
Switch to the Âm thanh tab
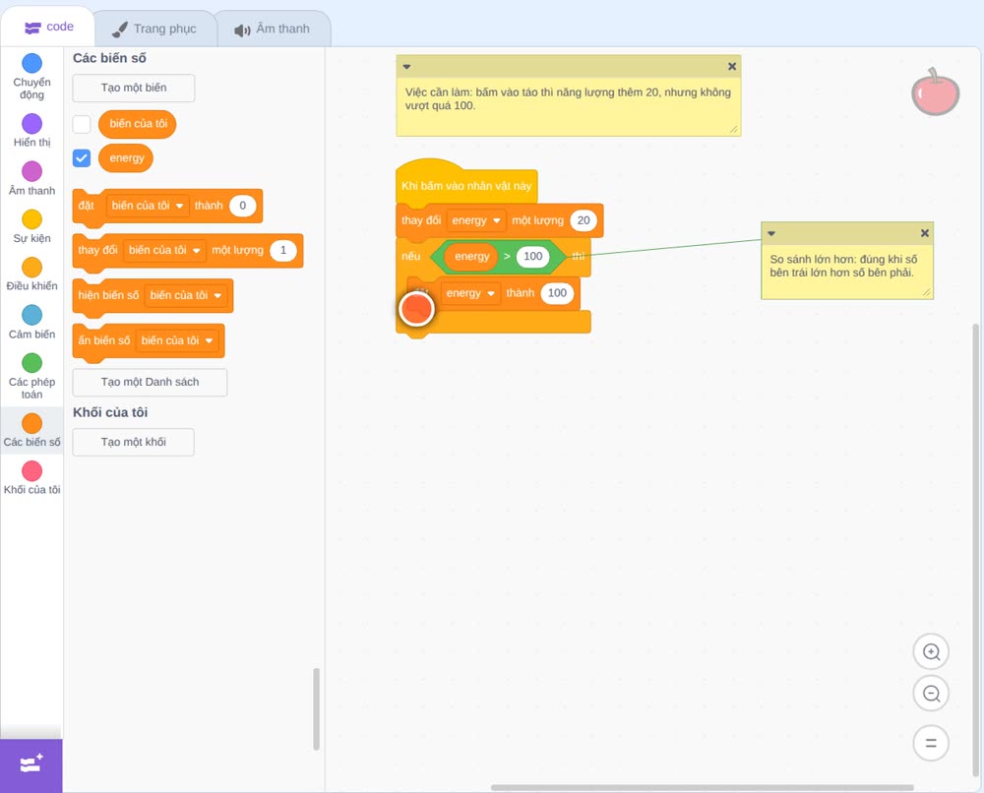click(x=273, y=29)
